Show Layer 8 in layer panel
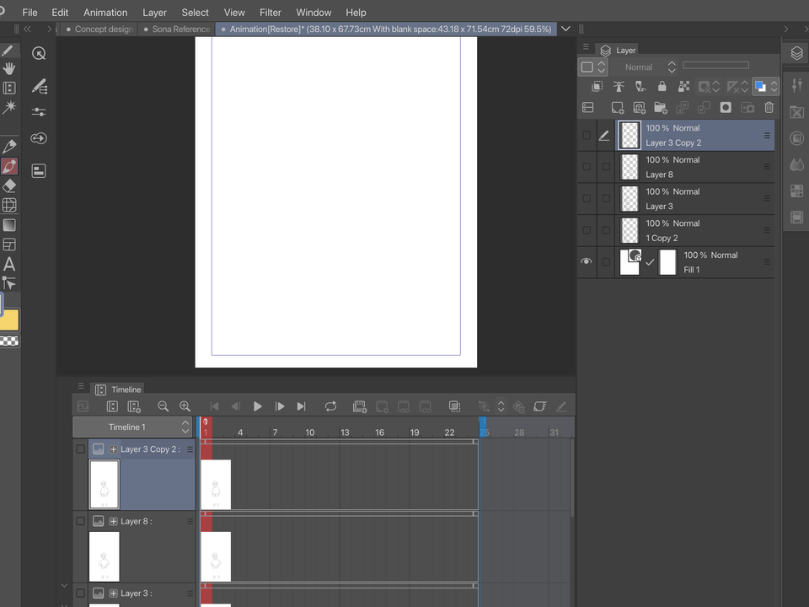The height and width of the screenshot is (607, 809). 587,167
